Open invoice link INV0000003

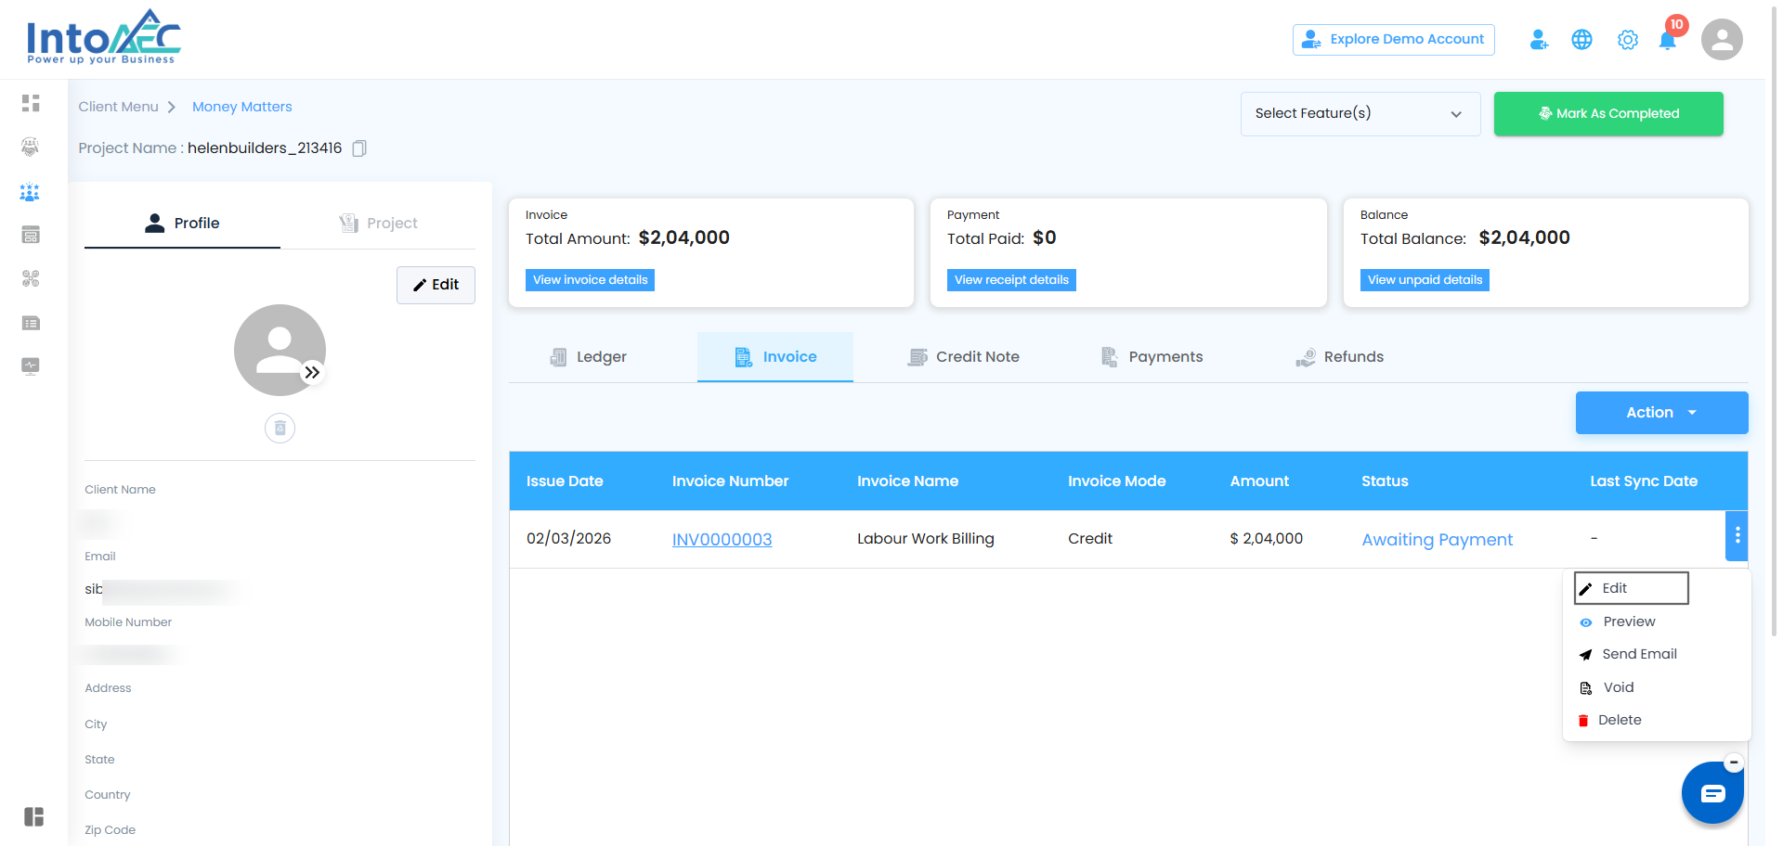point(722,540)
